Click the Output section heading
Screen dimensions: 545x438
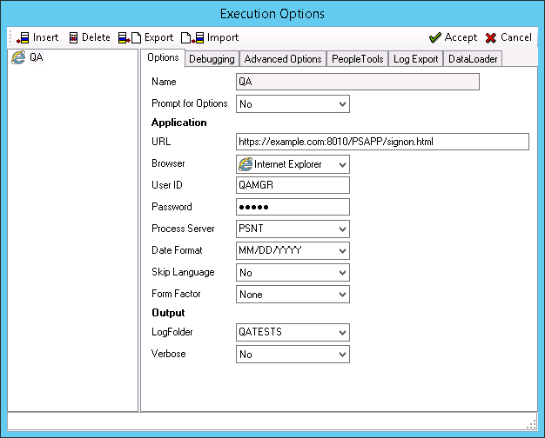[168, 313]
